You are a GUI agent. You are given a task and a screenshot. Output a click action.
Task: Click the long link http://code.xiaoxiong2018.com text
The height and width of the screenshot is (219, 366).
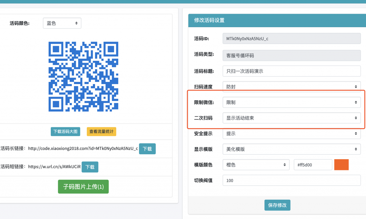coord(83,149)
